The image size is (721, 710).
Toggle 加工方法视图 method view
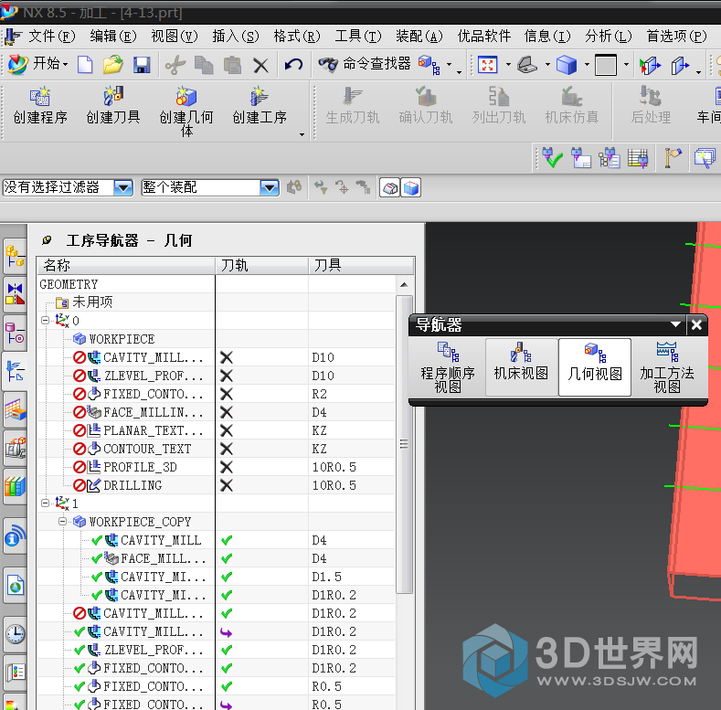click(667, 366)
